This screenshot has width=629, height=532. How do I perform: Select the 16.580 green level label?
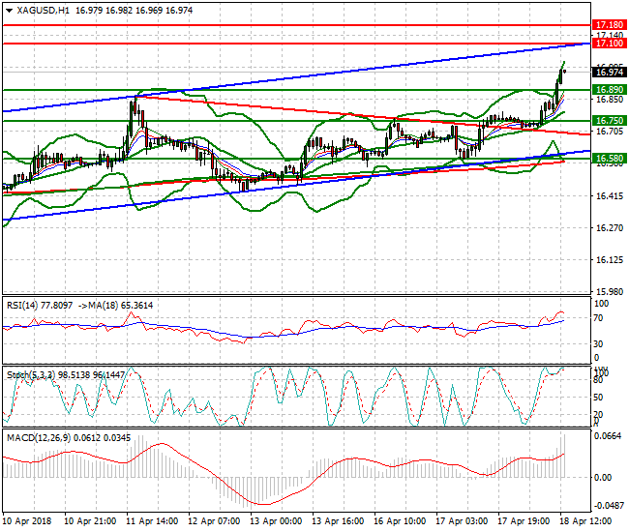(609, 159)
